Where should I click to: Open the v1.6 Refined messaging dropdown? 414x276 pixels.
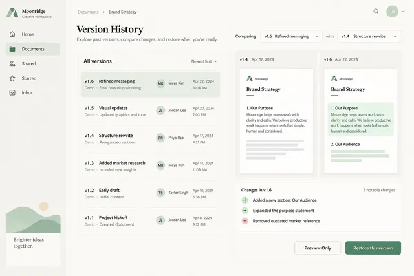pyautogui.click(x=291, y=36)
